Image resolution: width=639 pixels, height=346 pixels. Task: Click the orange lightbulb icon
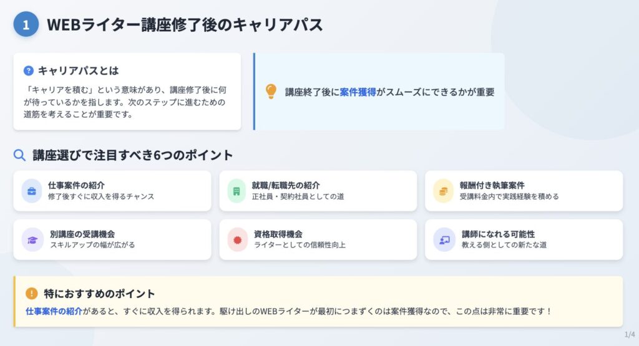pyautogui.click(x=271, y=92)
